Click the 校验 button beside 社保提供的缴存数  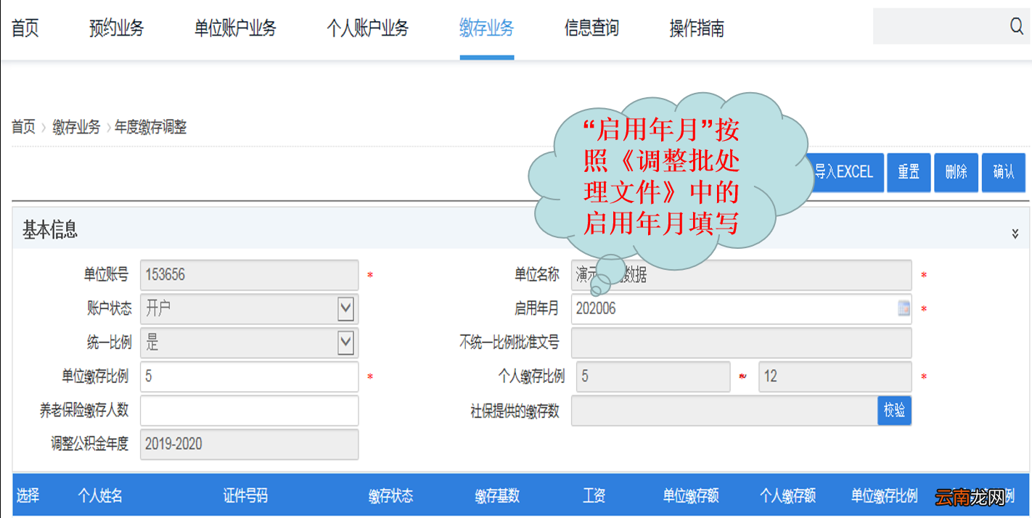pyautogui.click(x=894, y=411)
